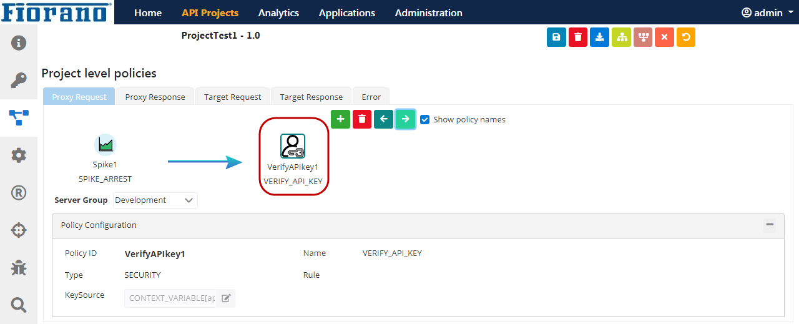Switch to the Proxy Response tab
The image size is (799, 324).
pyautogui.click(x=155, y=97)
